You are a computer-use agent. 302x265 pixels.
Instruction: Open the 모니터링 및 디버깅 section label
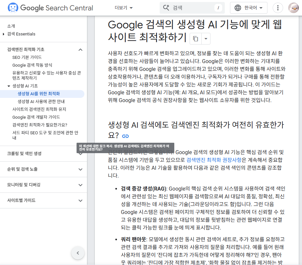pyautogui.click(x=24, y=185)
